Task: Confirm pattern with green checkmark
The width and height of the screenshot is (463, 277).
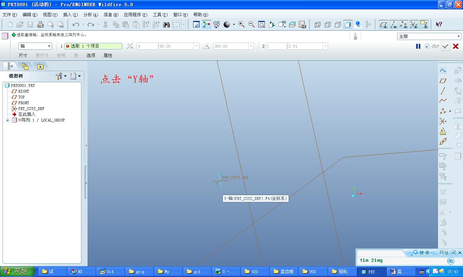Action: (x=446, y=46)
